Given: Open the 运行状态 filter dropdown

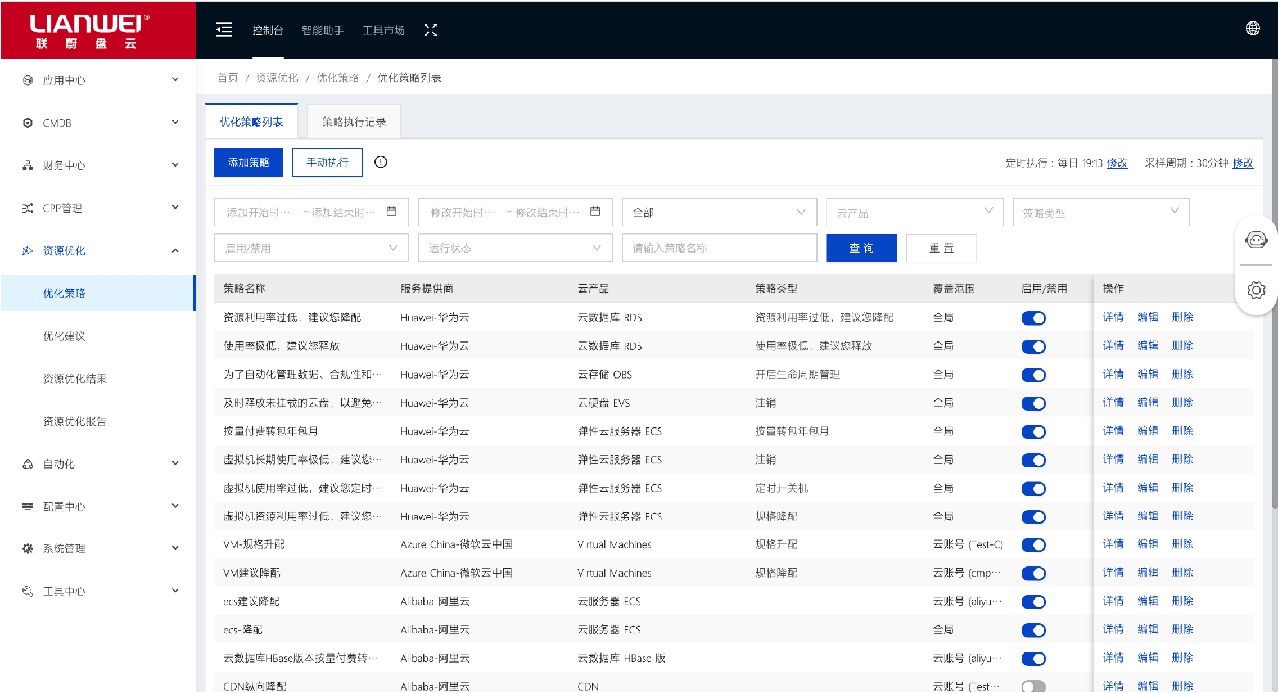Looking at the screenshot, I should tap(515, 248).
